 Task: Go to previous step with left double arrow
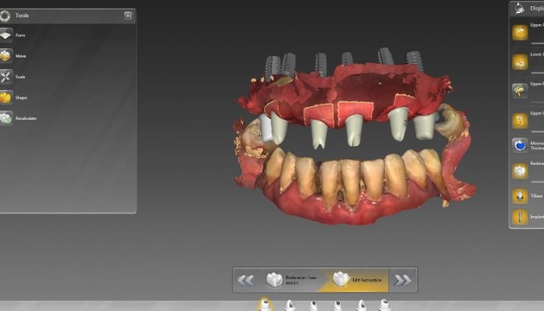coord(246,280)
